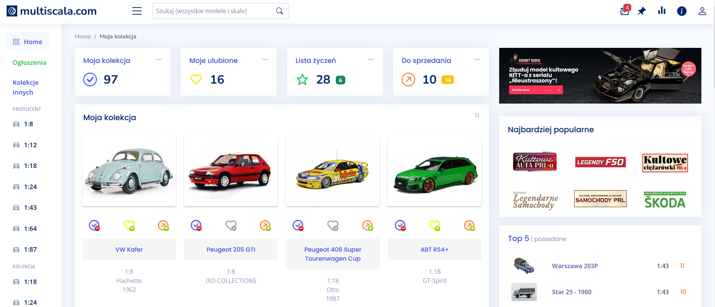Open Legendarne Samochody collection logo
The width and height of the screenshot is (715, 307).
(x=535, y=200)
